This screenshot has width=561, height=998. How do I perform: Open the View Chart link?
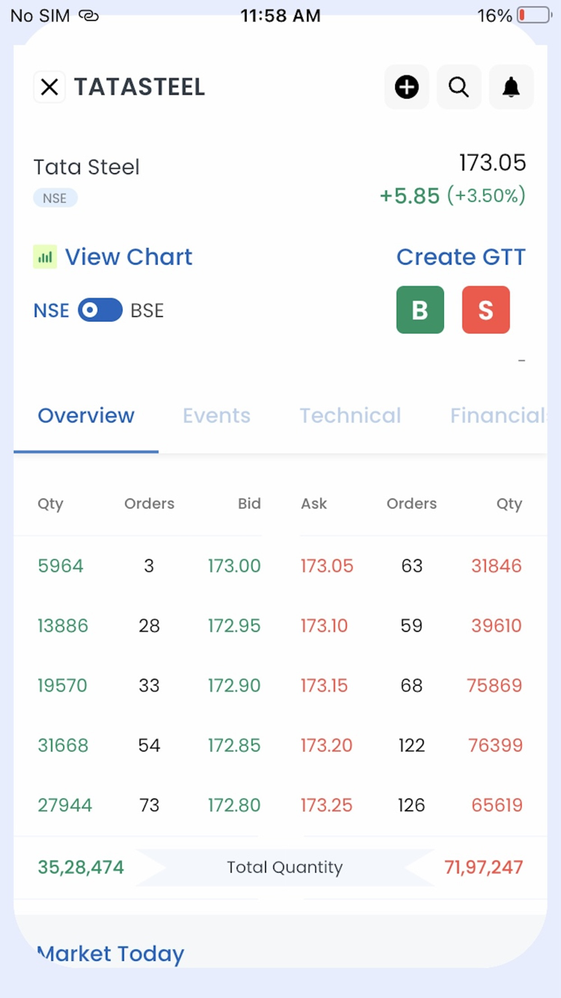click(x=128, y=257)
